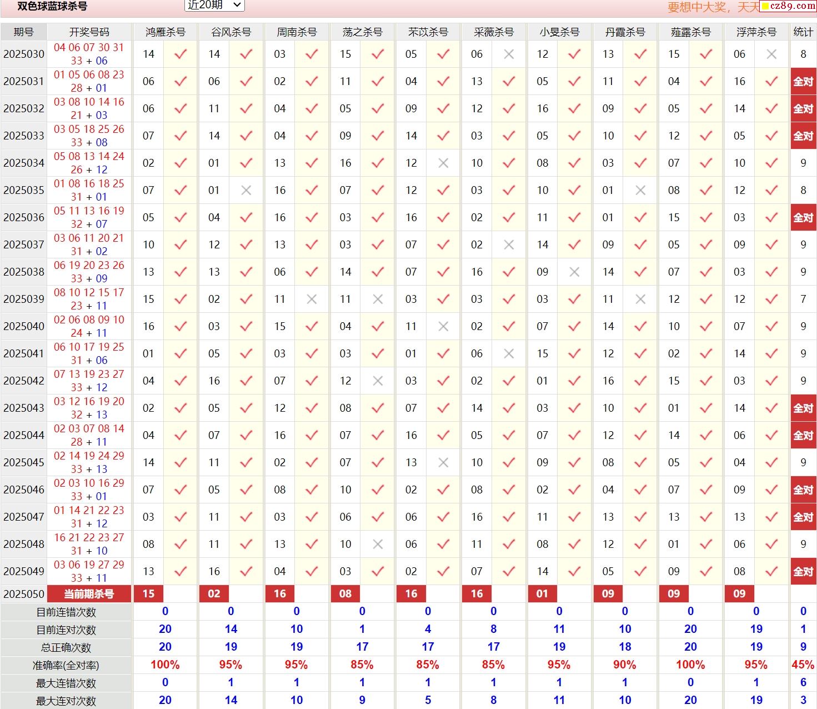Click current kill number 15 under 鸿雁杀号
Image resolution: width=817 pixels, height=709 pixels.
148,594
